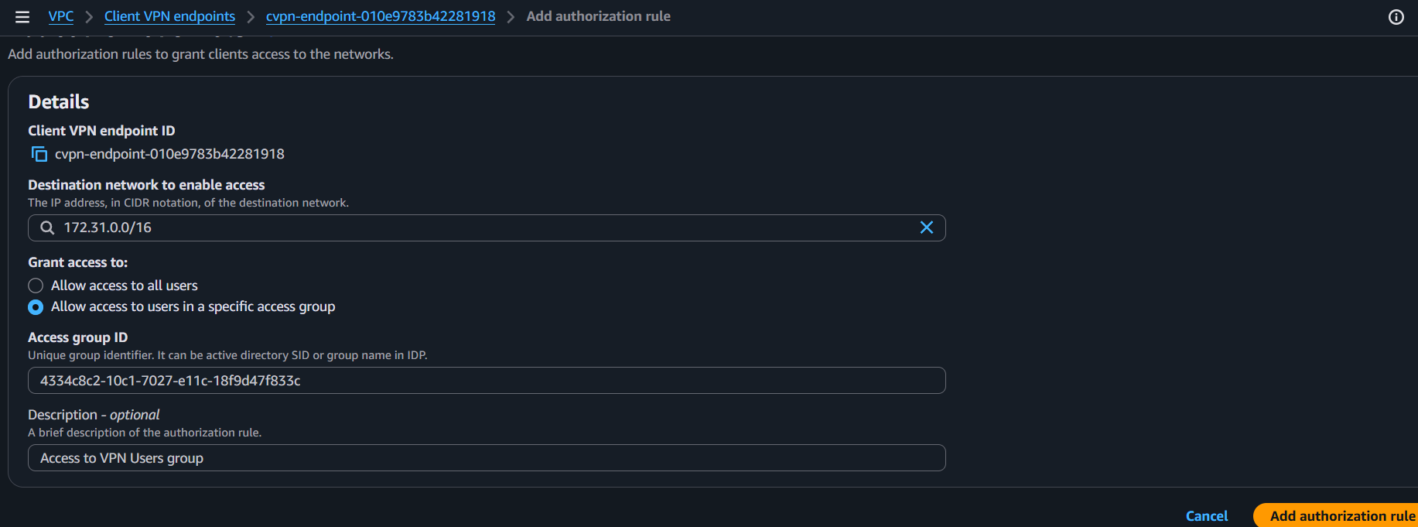Click the Description input field

[486, 457]
